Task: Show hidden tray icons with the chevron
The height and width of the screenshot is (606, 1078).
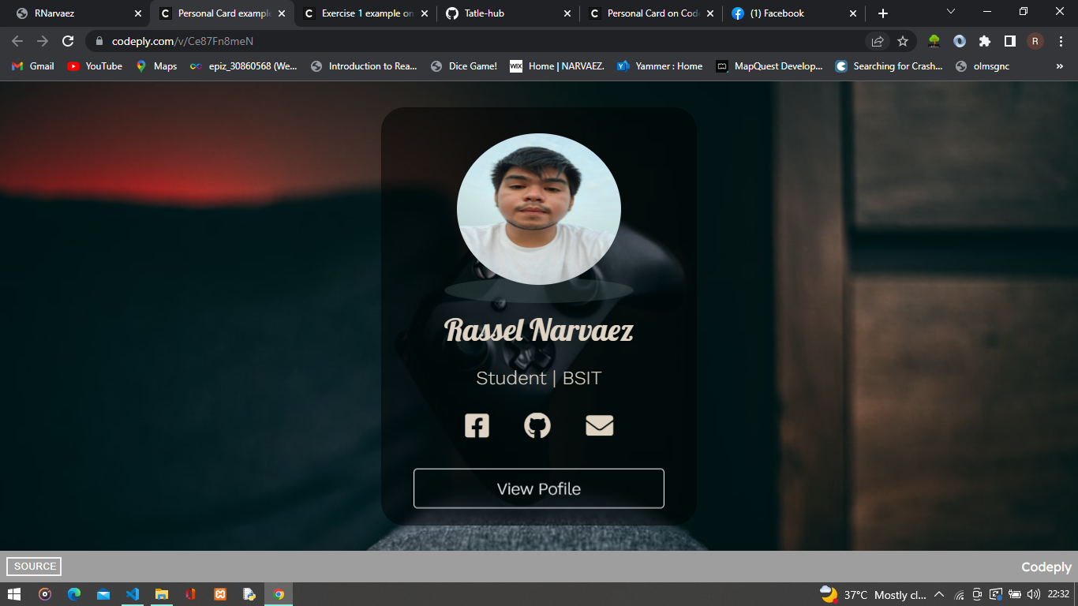Action: coord(939,594)
